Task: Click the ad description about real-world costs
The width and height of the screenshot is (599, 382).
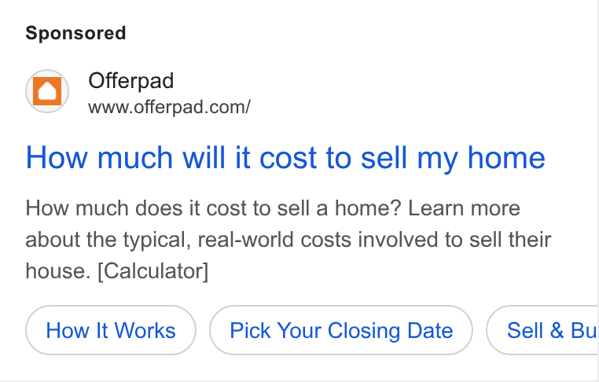Action: point(288,240)
